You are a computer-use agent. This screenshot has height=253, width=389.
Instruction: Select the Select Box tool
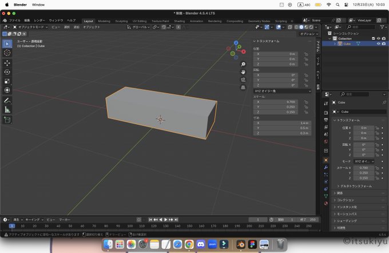pyautogui.click(x=7, y=44)
